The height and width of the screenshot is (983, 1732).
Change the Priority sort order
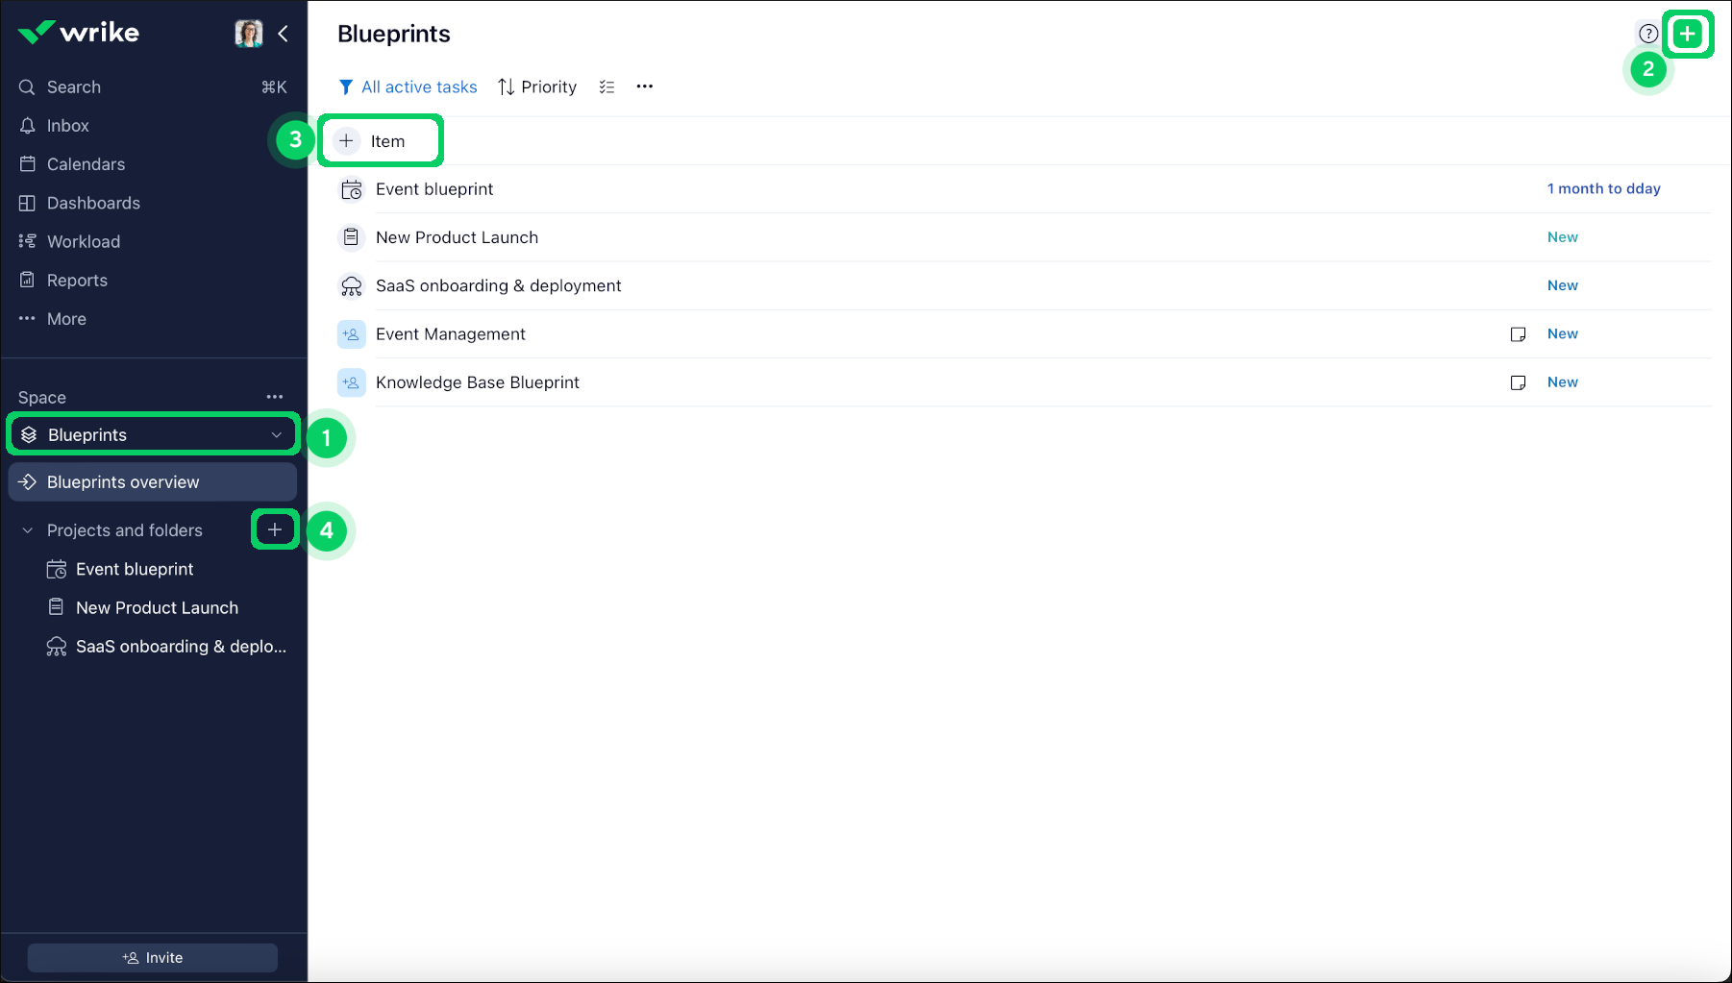(537, 87)
